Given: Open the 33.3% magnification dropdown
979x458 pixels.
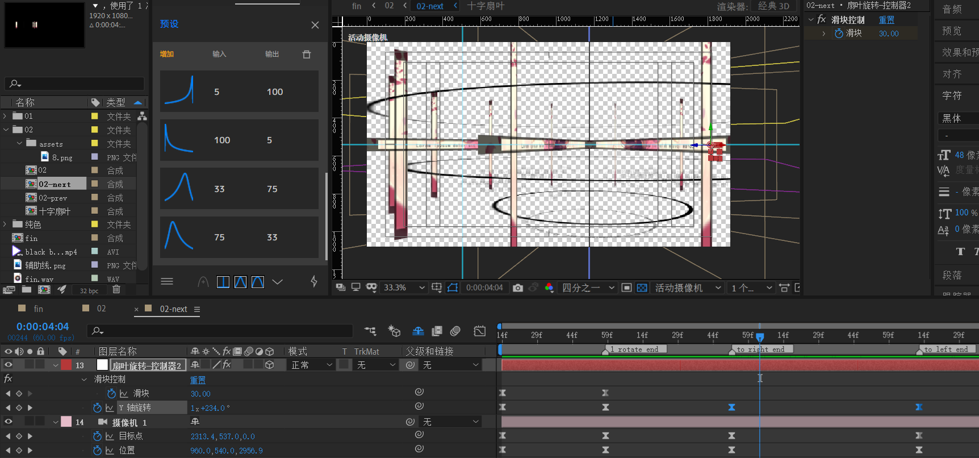Looking at the screenshot, I should [x=404, y=288].
